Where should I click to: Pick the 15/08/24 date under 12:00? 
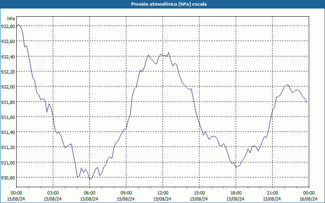162,199
